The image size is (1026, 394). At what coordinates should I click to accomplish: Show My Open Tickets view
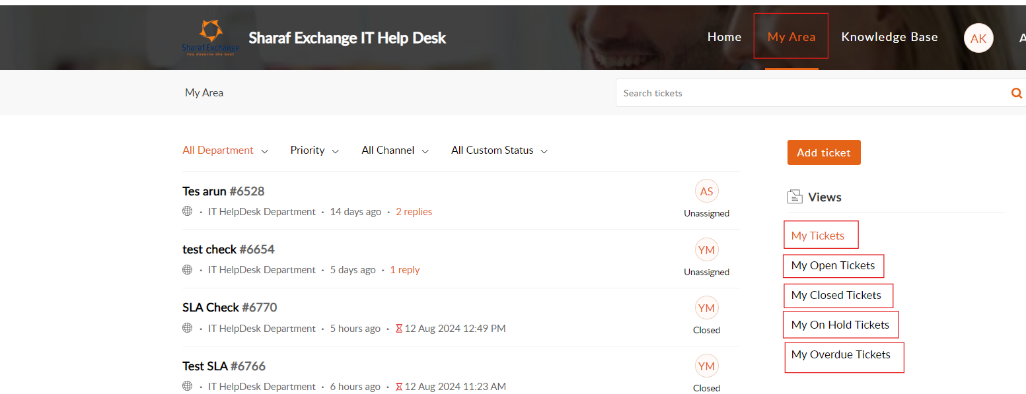[833, 265]
